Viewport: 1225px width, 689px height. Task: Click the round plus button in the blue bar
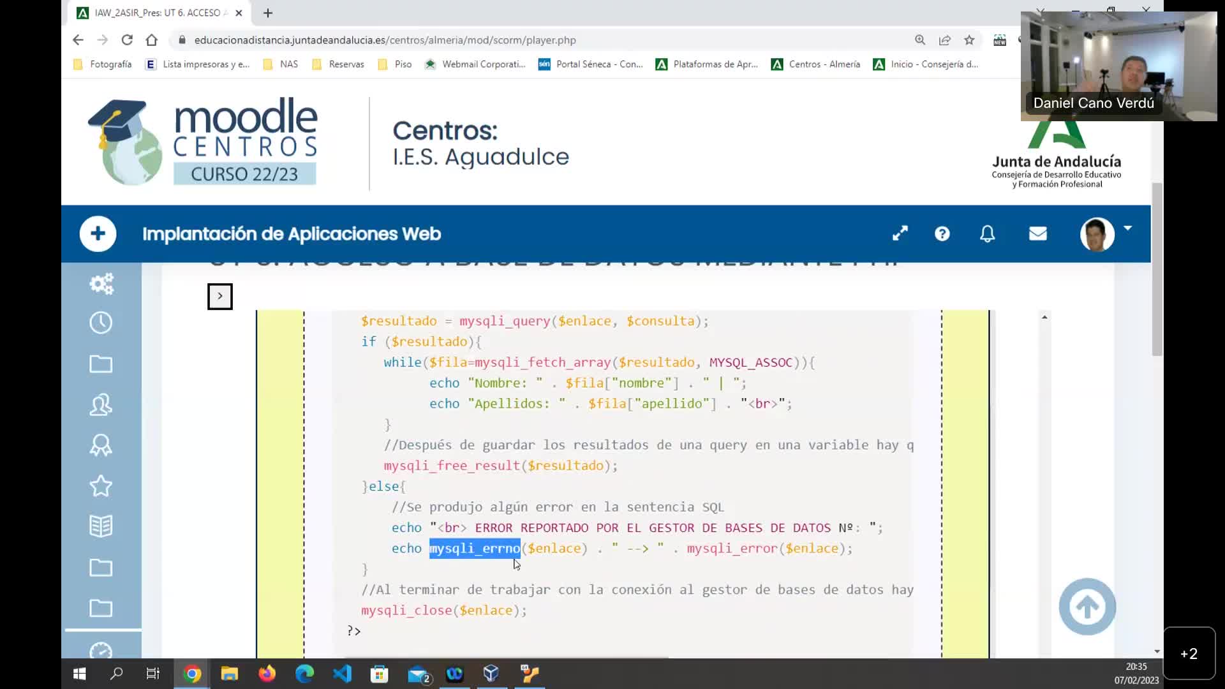pyautogui.click(x=98, y=234)
